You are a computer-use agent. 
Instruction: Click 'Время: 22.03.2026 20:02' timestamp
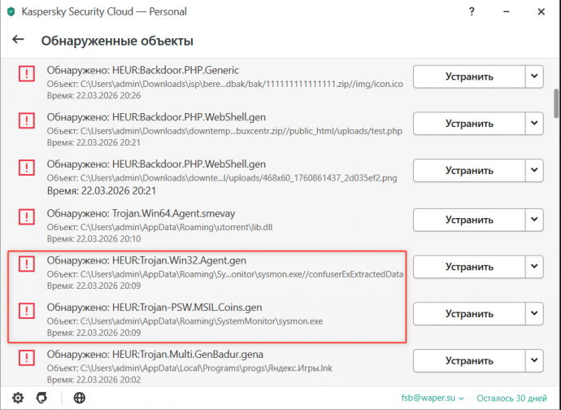93,380
